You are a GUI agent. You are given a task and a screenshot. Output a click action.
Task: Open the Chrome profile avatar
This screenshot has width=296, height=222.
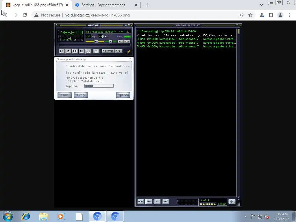(280, 15)
